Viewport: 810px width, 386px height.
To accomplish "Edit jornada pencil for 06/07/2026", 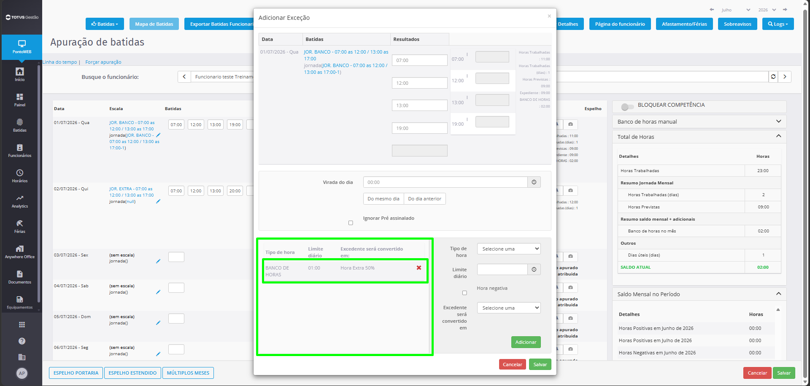I will pyautogui.click(x=158, y=354).
